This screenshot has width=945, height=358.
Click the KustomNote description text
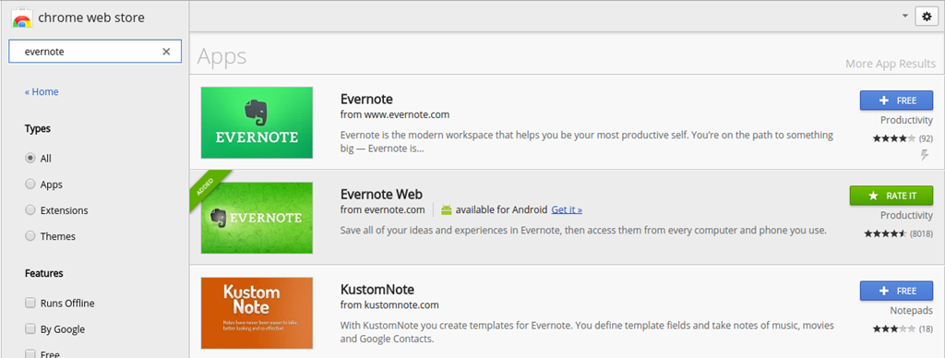tap(588, 332)
